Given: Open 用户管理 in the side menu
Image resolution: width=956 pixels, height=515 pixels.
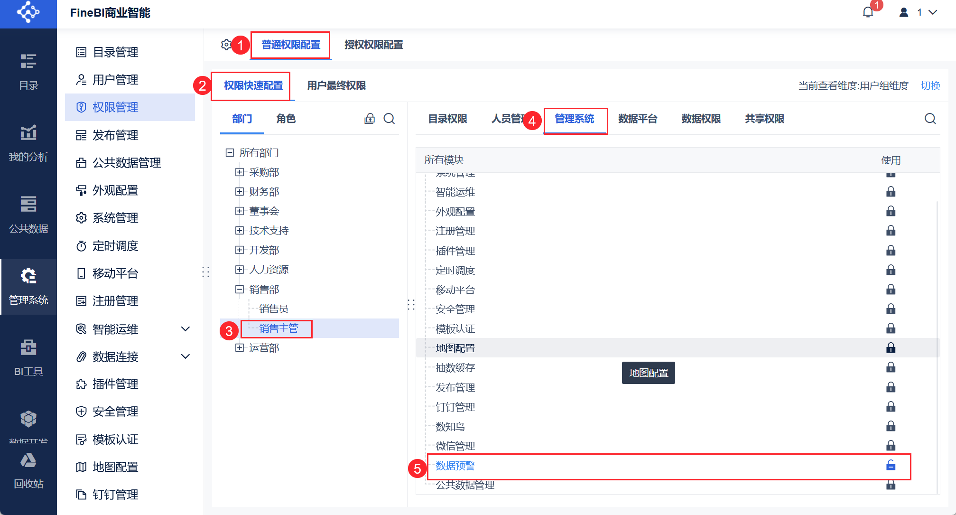Looking at the screenshot, I should pos(115,80).
